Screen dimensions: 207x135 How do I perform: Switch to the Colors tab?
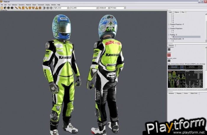point(186,94)
